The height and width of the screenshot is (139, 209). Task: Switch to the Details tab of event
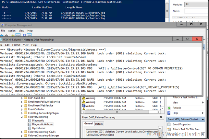click(99, 124)
